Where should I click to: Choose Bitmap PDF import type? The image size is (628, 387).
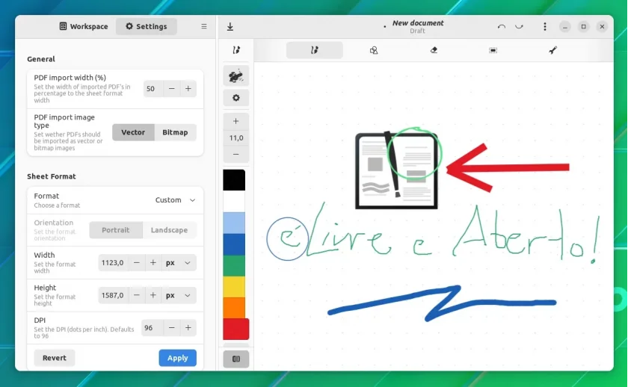click(175, 132)
